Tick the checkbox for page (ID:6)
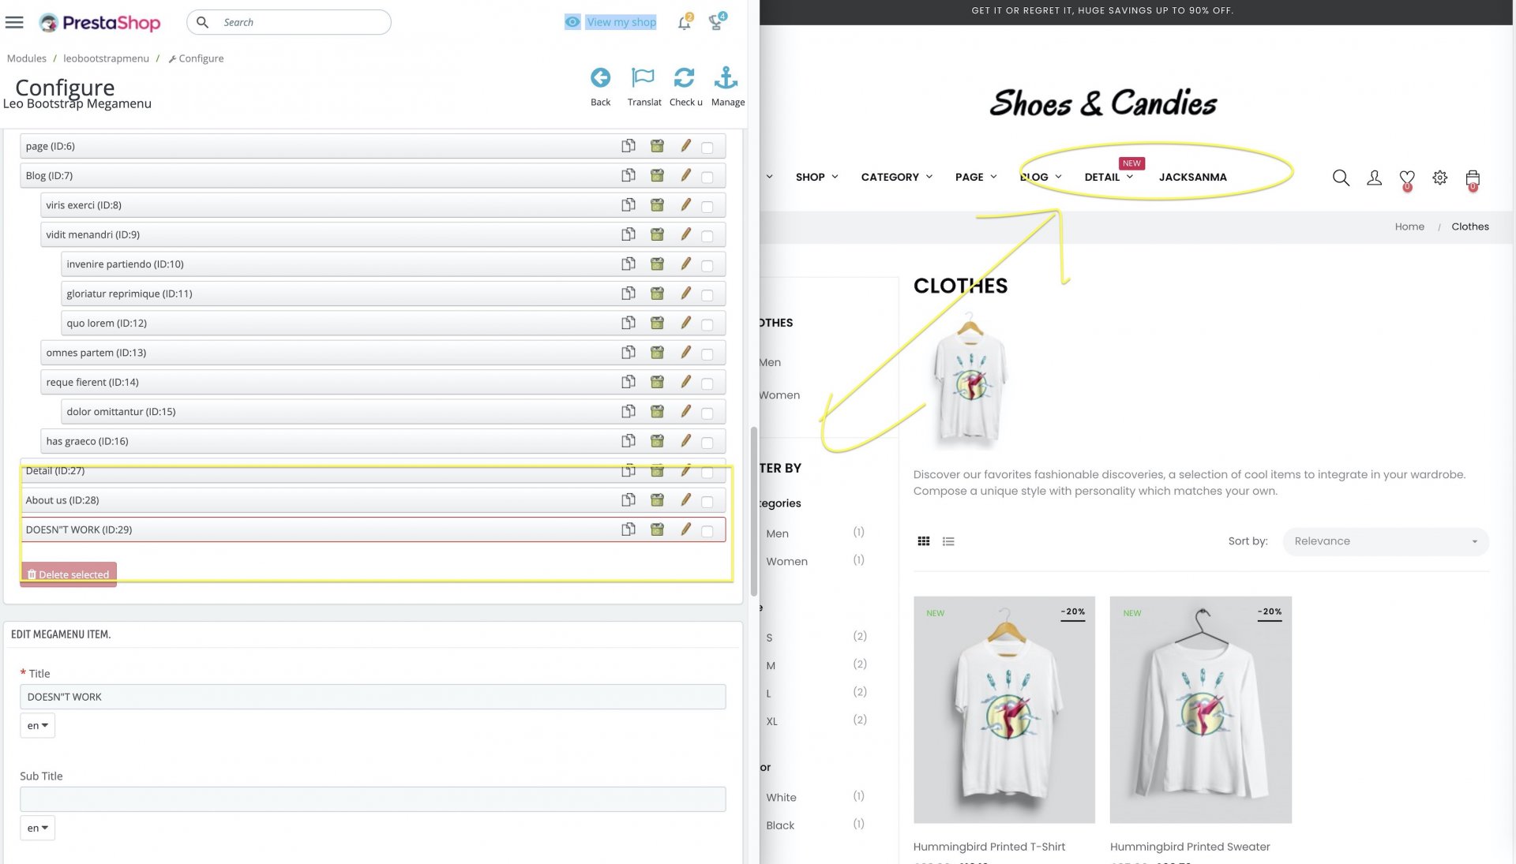The width and height of the screenshot is (1516, 864). 707,148
